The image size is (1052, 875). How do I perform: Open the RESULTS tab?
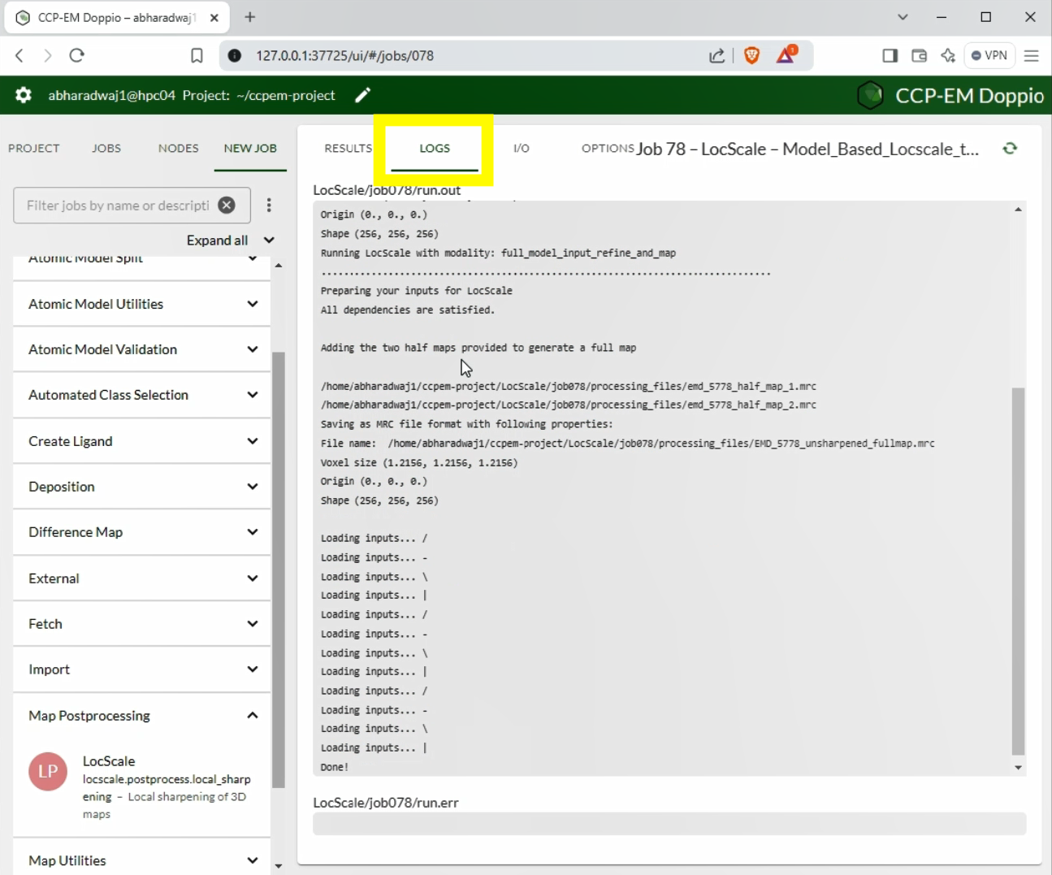tap(348, 148)
